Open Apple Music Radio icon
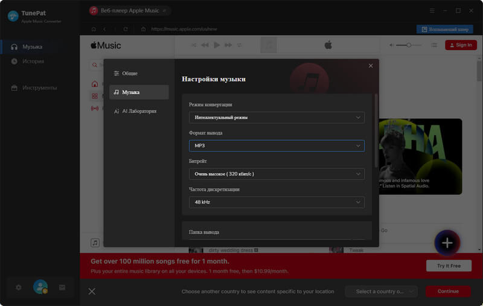Viewport: 483px width, 306px height. click(x=95, y=109)
